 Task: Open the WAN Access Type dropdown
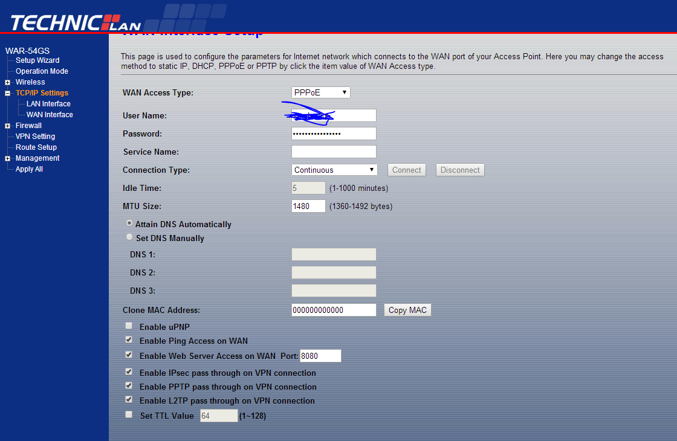(x=320, y=92)
